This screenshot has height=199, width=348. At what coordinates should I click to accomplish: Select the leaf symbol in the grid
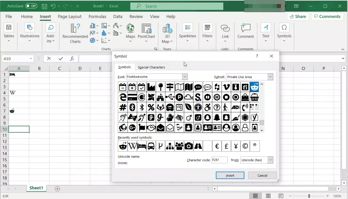(x=188, y=107)
